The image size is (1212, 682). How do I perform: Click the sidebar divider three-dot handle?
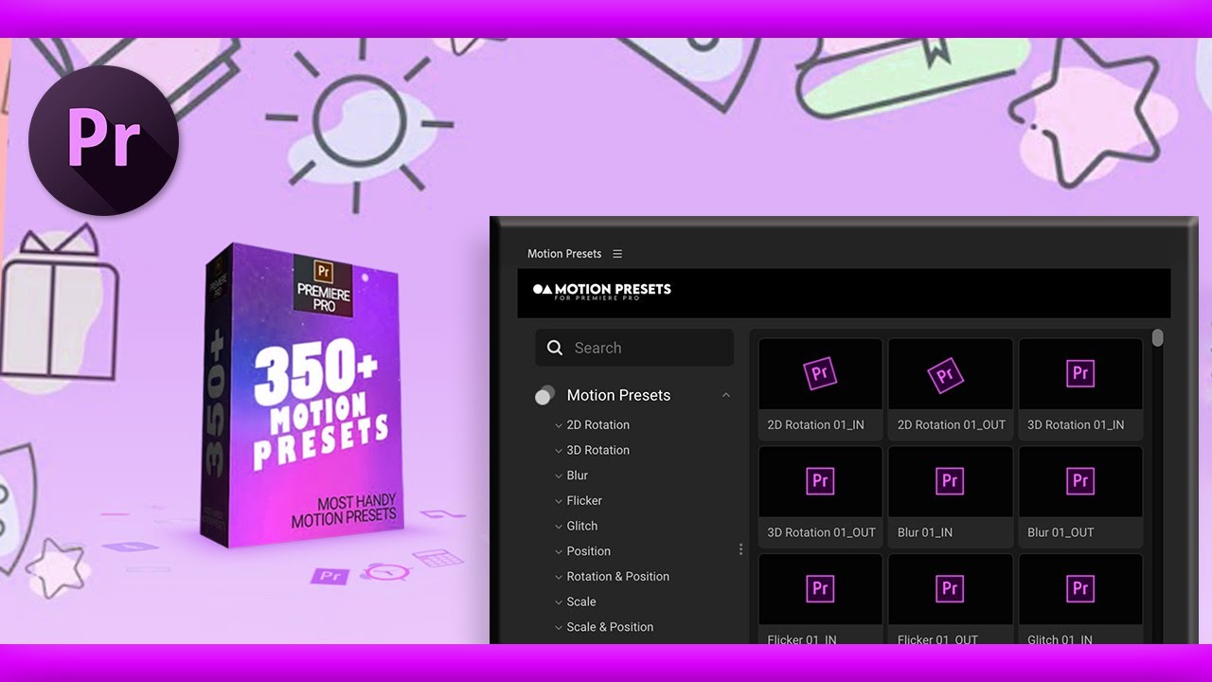740,549
